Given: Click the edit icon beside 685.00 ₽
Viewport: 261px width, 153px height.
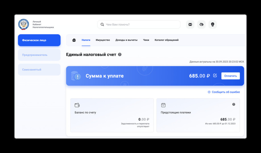Looking at the screenshot, I should pos(215,76).
